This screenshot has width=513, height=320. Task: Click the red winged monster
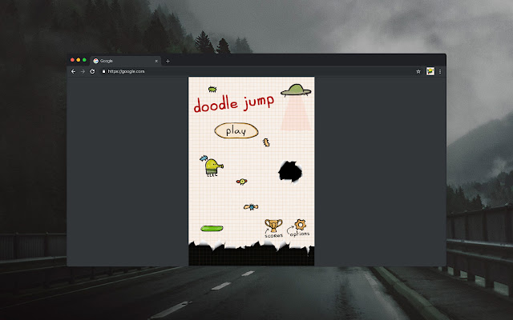click(x=242, y=182)
